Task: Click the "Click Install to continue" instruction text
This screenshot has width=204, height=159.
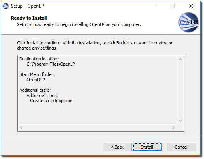Action: pyautogui.click(x=95, y=45)
